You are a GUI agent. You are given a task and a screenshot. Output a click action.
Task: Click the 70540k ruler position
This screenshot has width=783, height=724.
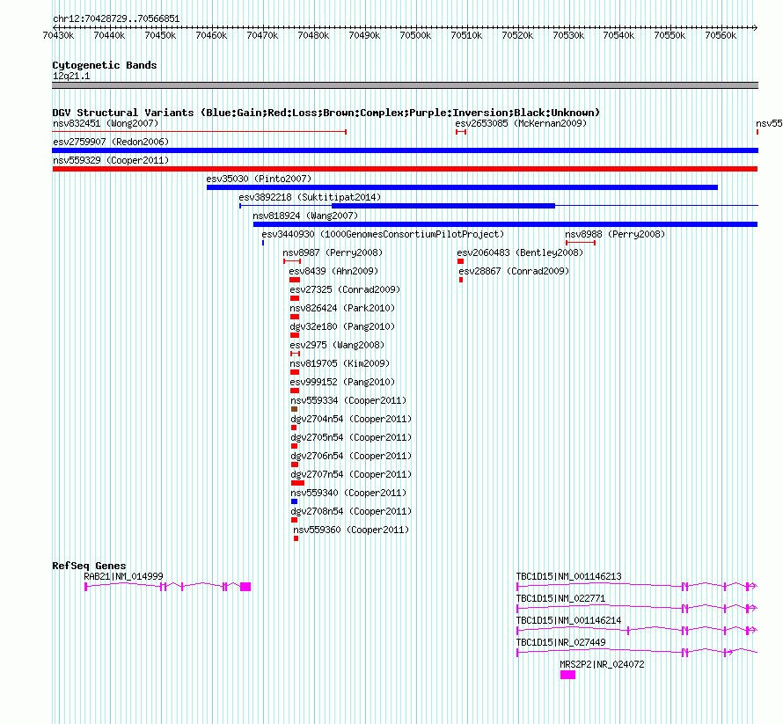click(618, 35)
